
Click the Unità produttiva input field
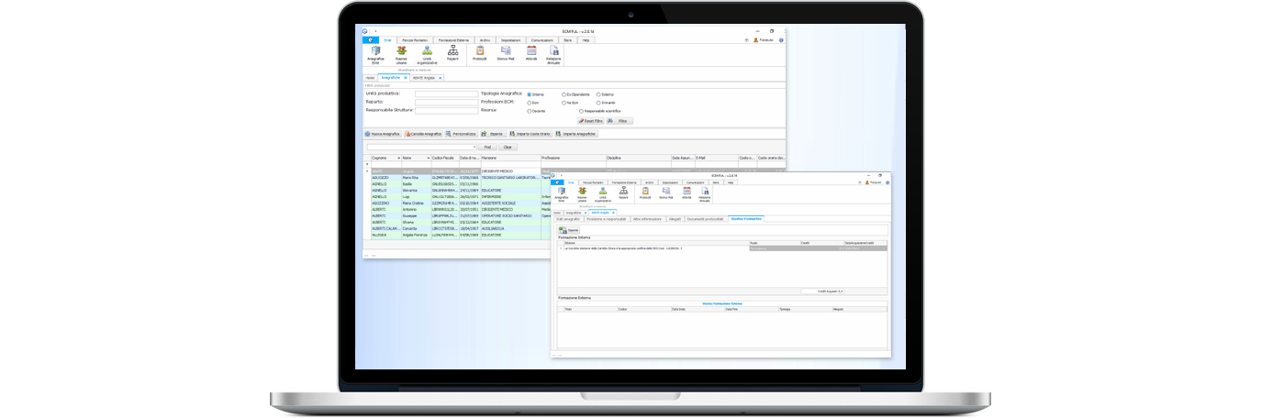click(x=447, y=93)
